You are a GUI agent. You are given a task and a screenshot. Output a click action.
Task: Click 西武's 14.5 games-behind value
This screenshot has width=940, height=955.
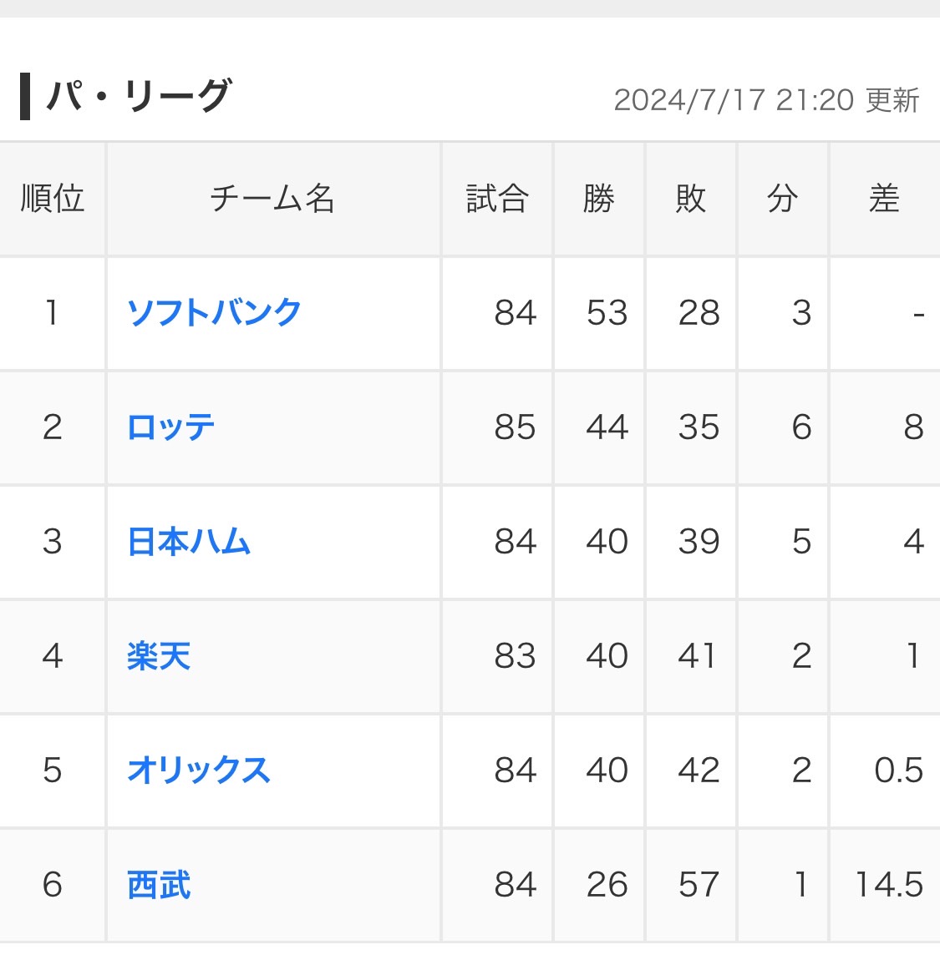pos(888,885)
